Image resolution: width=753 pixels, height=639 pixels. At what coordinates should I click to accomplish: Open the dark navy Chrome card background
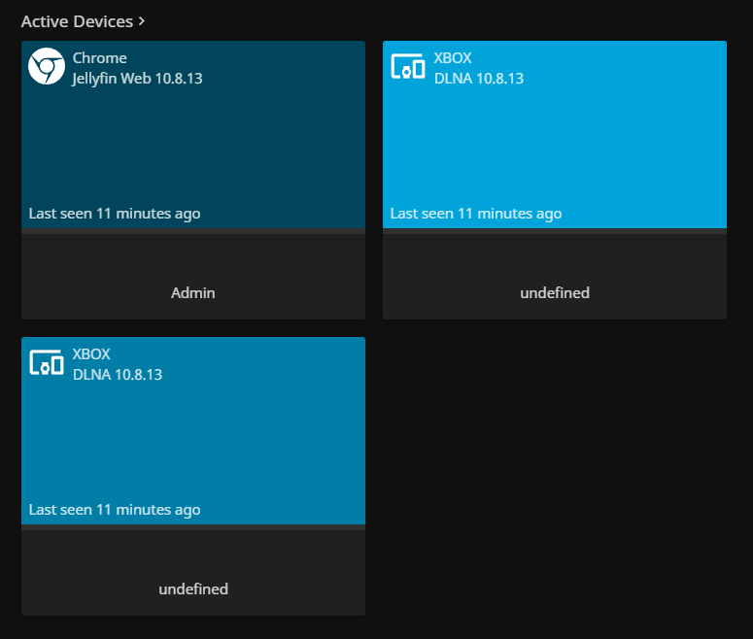[x=192, y=146]
